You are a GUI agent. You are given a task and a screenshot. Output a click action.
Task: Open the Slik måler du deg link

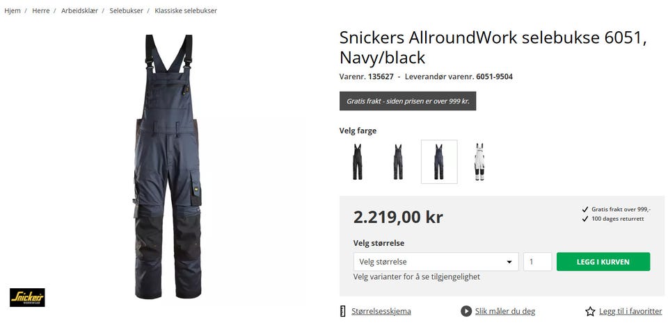point(505,312)
